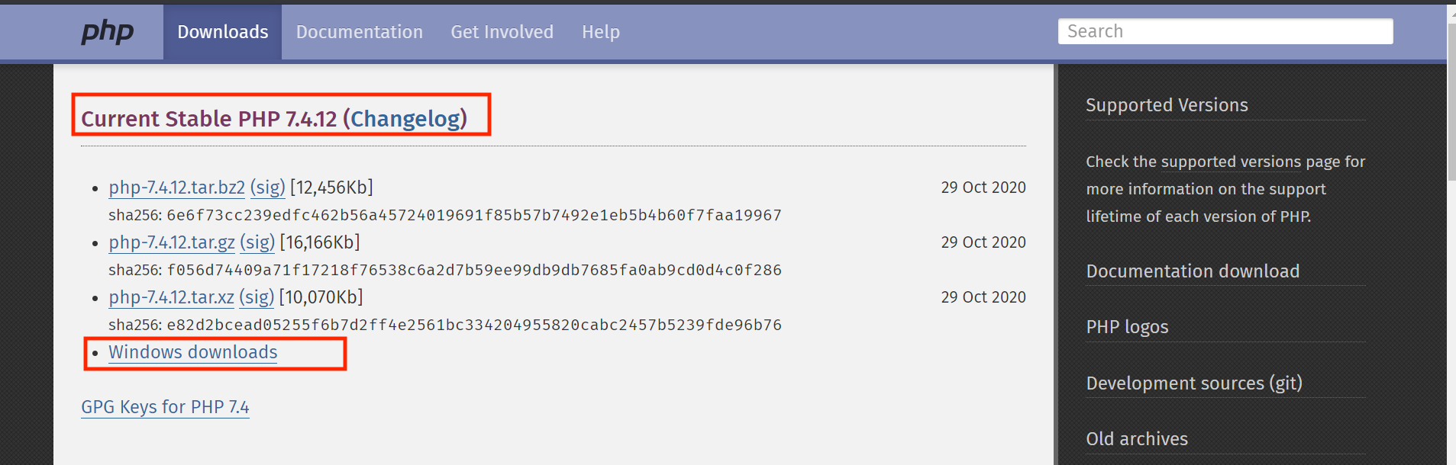Download php-7.4.12.tar.xz

[171, 297]
